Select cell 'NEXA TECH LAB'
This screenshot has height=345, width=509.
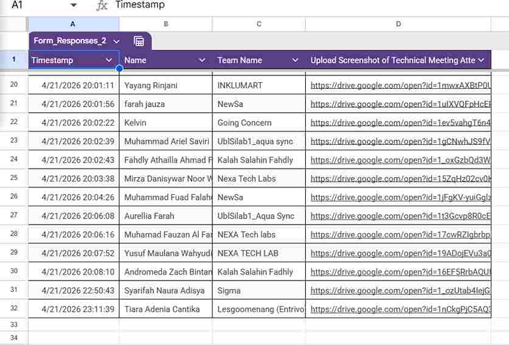tap(259, 253)
